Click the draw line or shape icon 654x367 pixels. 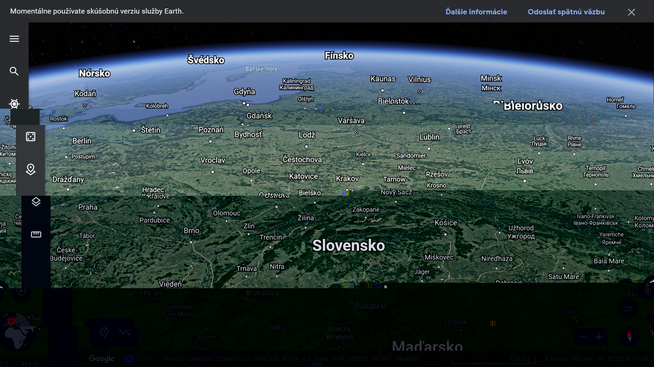pos(125,332)
